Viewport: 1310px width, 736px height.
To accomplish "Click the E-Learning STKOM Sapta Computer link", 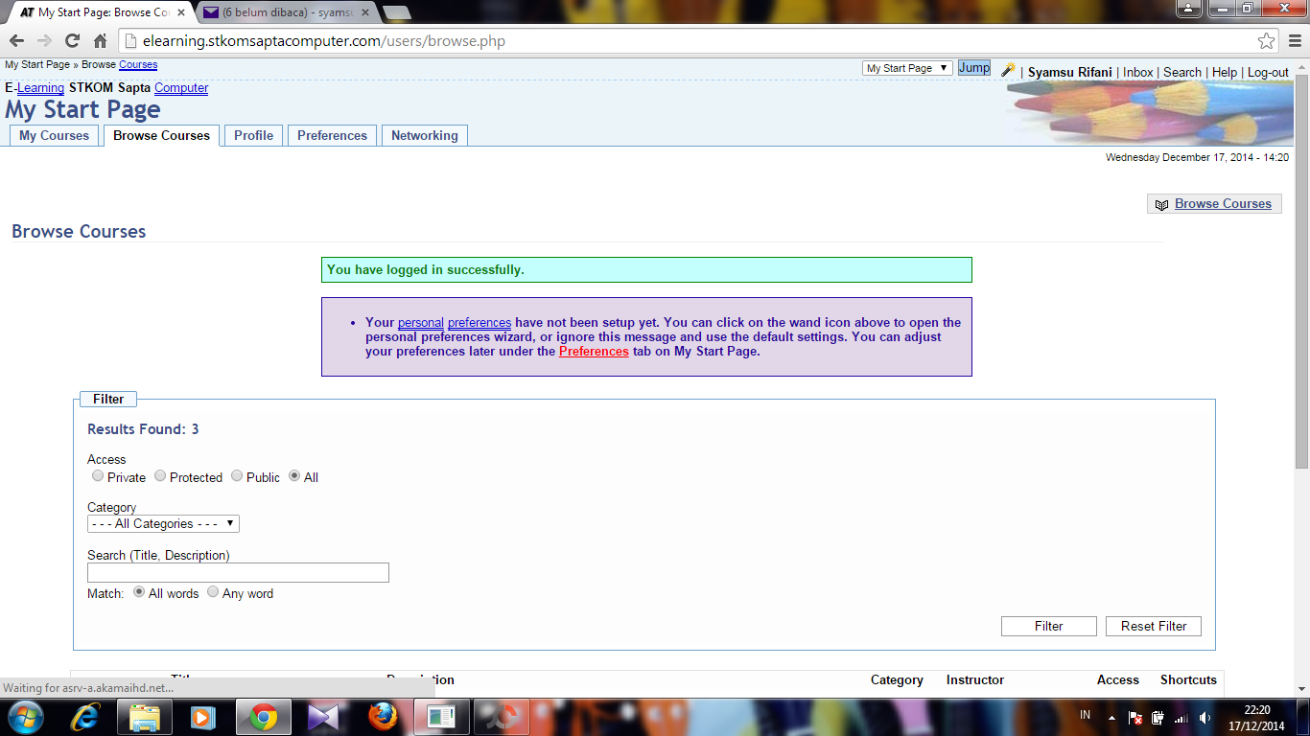I will coord(106,87).
